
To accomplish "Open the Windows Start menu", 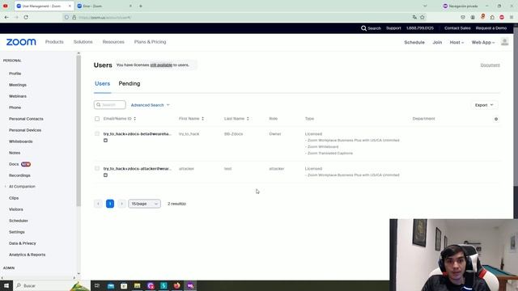I will [6, 285].
